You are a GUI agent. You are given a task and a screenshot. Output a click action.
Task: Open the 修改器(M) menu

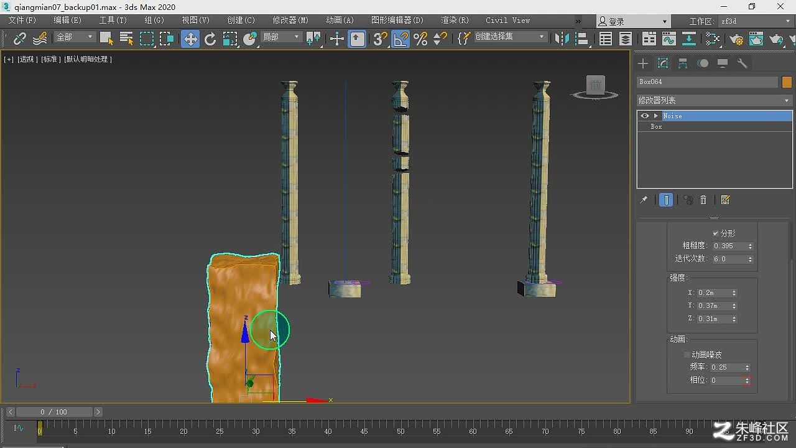click(x=290, y=21)
